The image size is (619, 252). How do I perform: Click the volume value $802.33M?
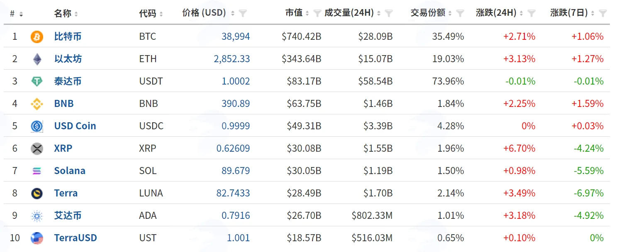click(x=372, y=216)
